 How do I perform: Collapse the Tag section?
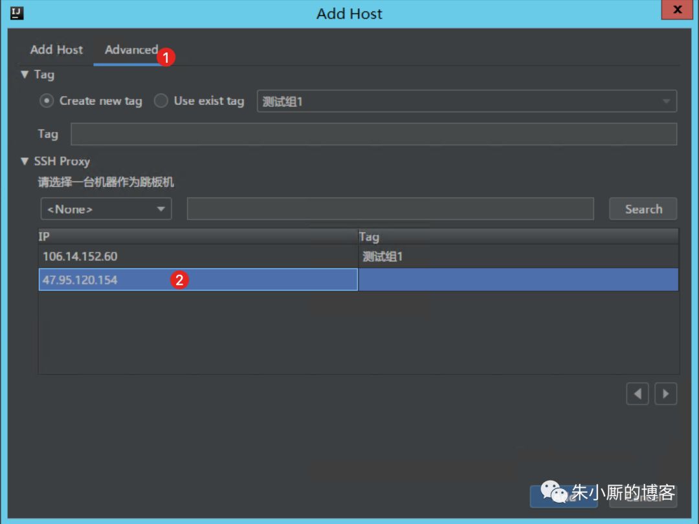(24, 74)
